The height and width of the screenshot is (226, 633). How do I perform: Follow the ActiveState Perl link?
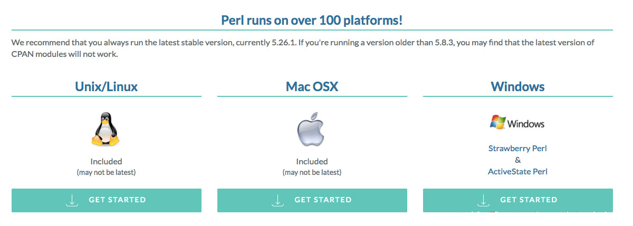tap(517, 172)
